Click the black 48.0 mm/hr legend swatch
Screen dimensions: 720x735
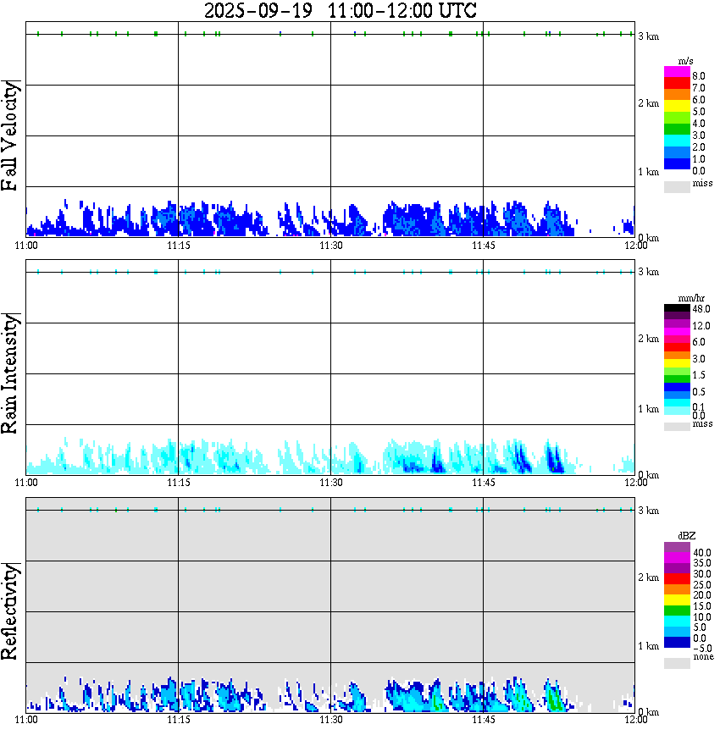(x=677, y=308)
